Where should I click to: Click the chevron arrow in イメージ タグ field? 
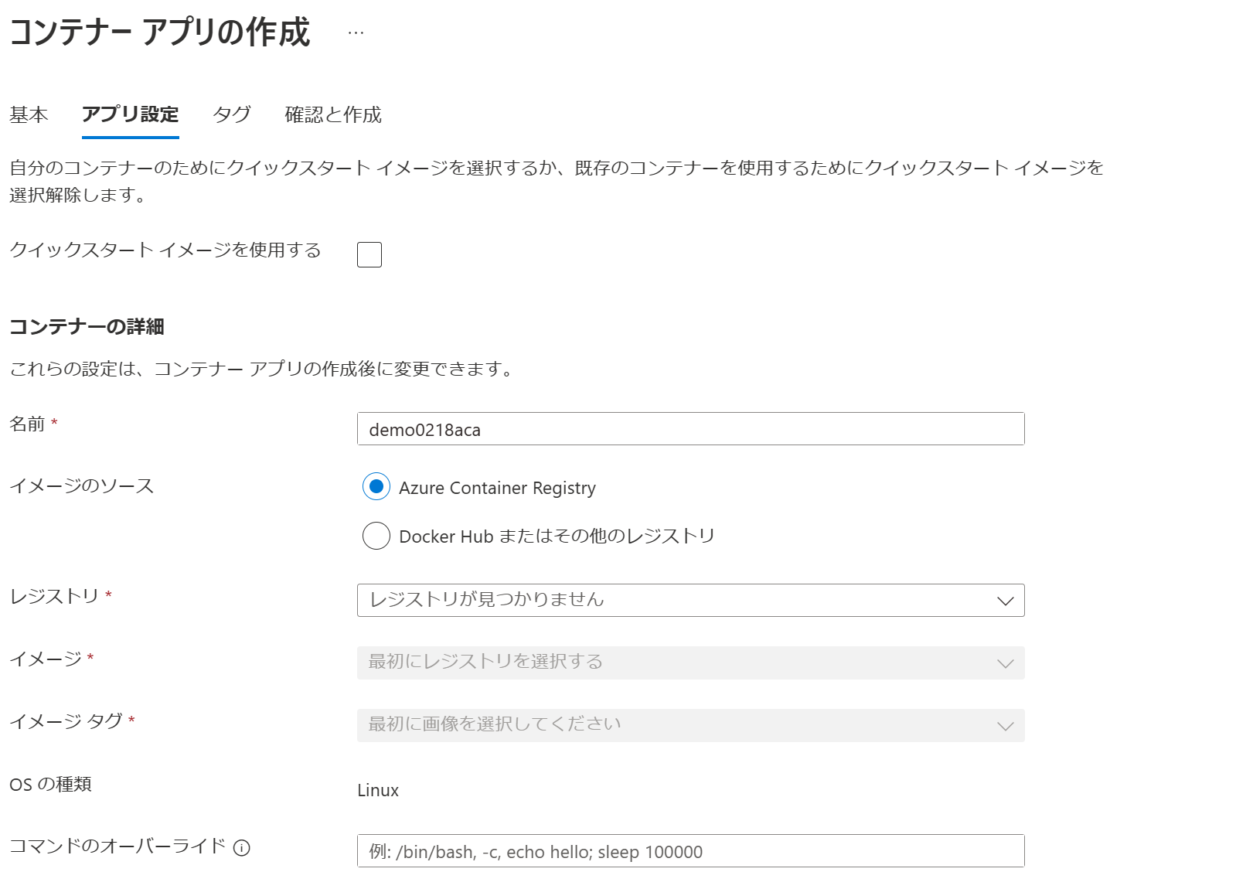click(1005, 726)
